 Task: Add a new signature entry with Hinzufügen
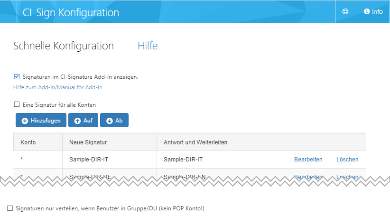[41, 121]
